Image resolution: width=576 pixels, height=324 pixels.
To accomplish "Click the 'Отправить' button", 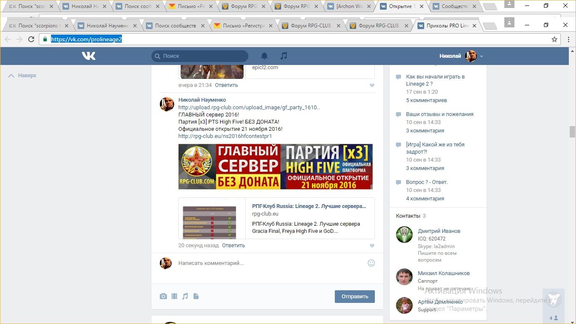I will click(x=355, y=296).
